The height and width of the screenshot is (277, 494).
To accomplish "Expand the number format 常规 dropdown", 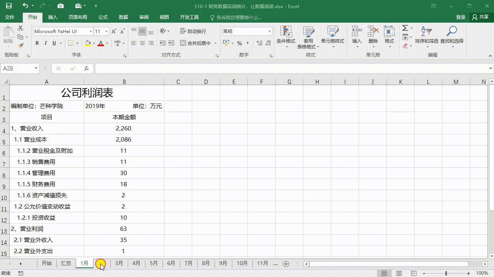I will [x=269, y=32].
